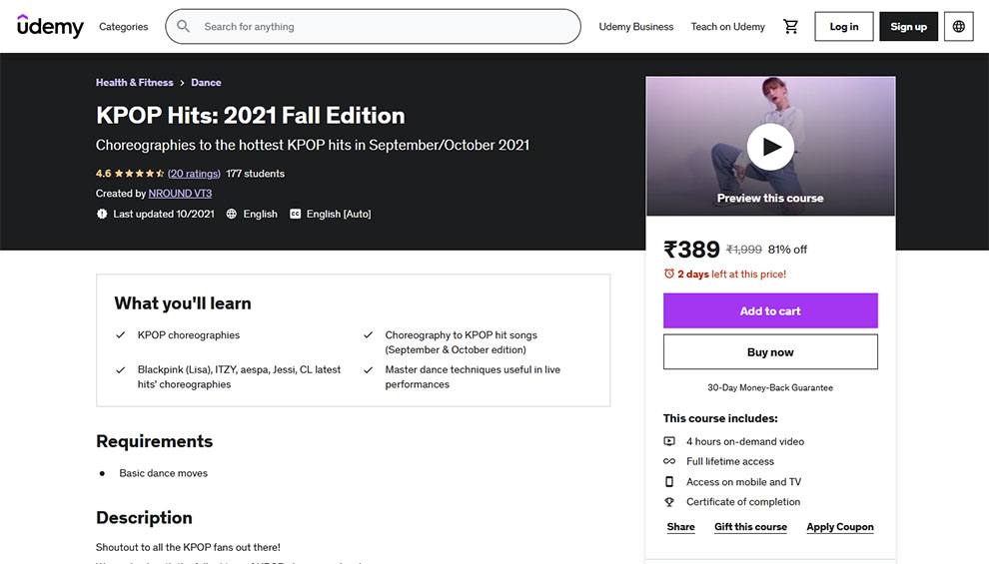Click the Basic dance moves requirement
The height and width of the screenshot is (564, 989).
(164, 473)
